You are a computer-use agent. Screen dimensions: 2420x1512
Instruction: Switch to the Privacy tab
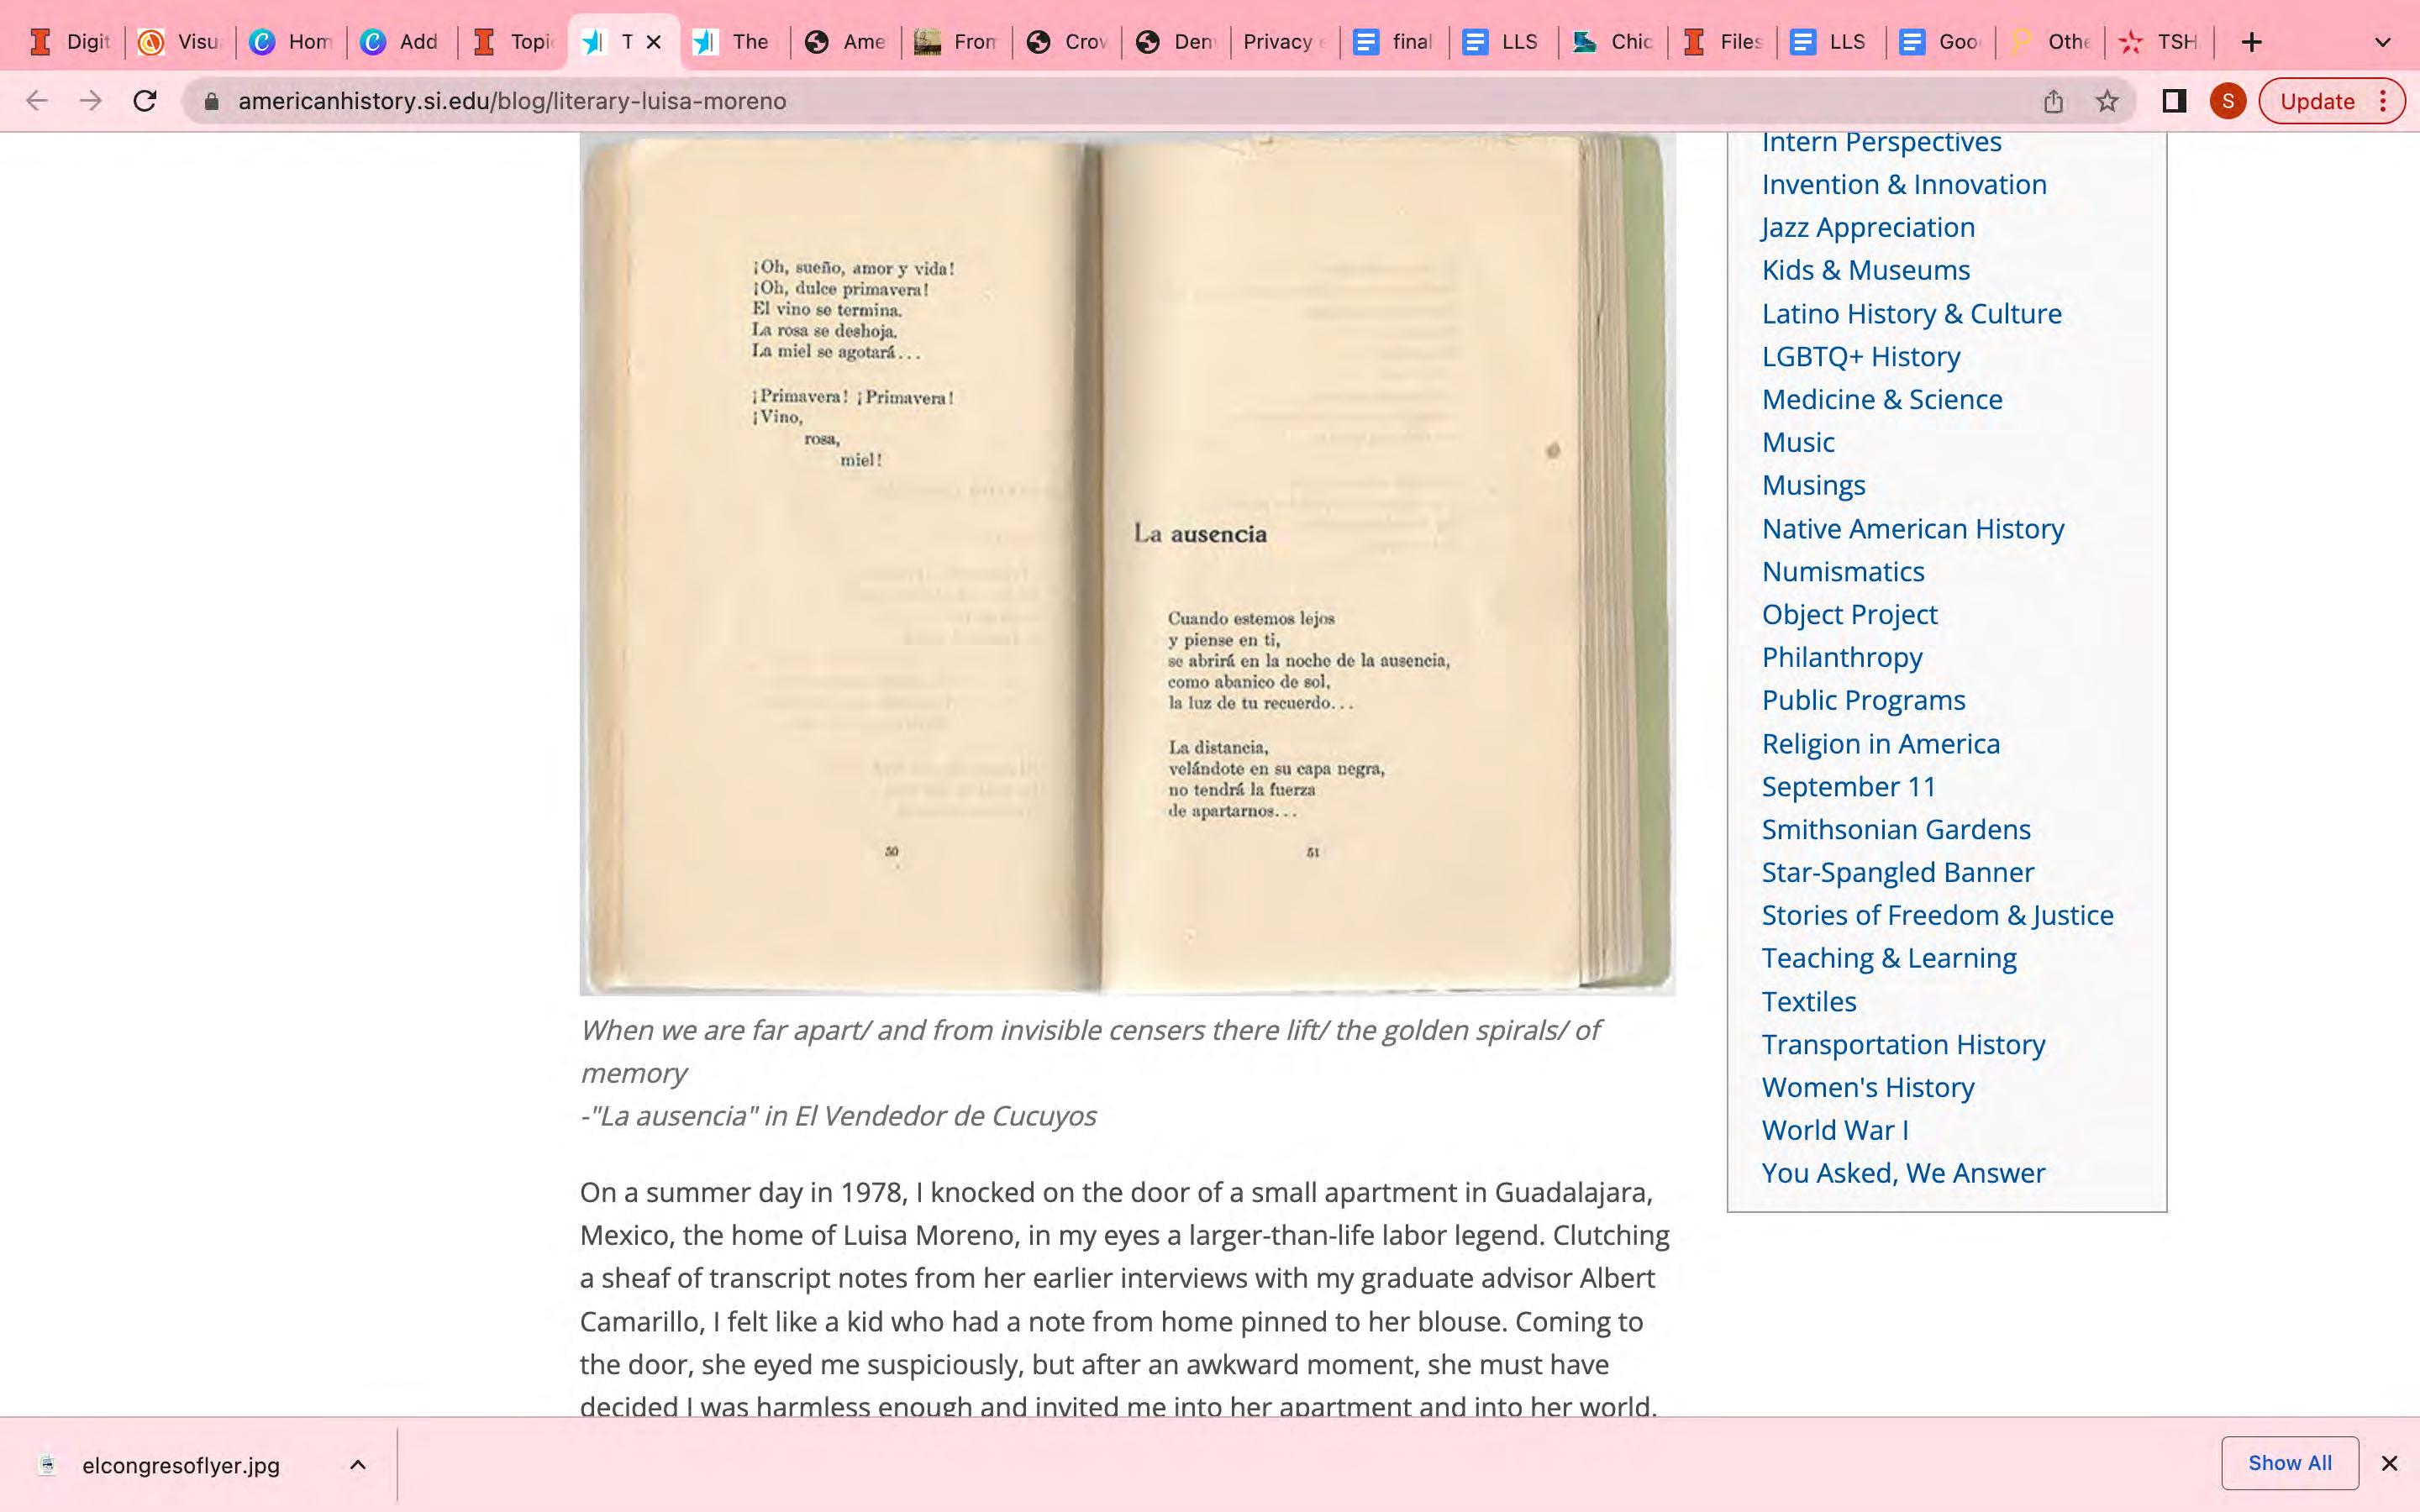pyautogui.click(x=1284, y=42)
